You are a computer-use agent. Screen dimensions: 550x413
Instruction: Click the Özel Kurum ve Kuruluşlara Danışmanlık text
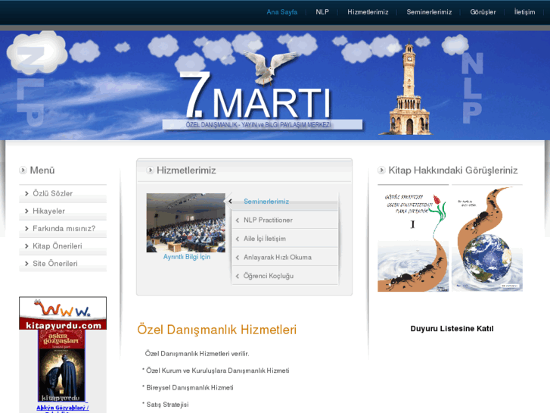tap(216, 371)
